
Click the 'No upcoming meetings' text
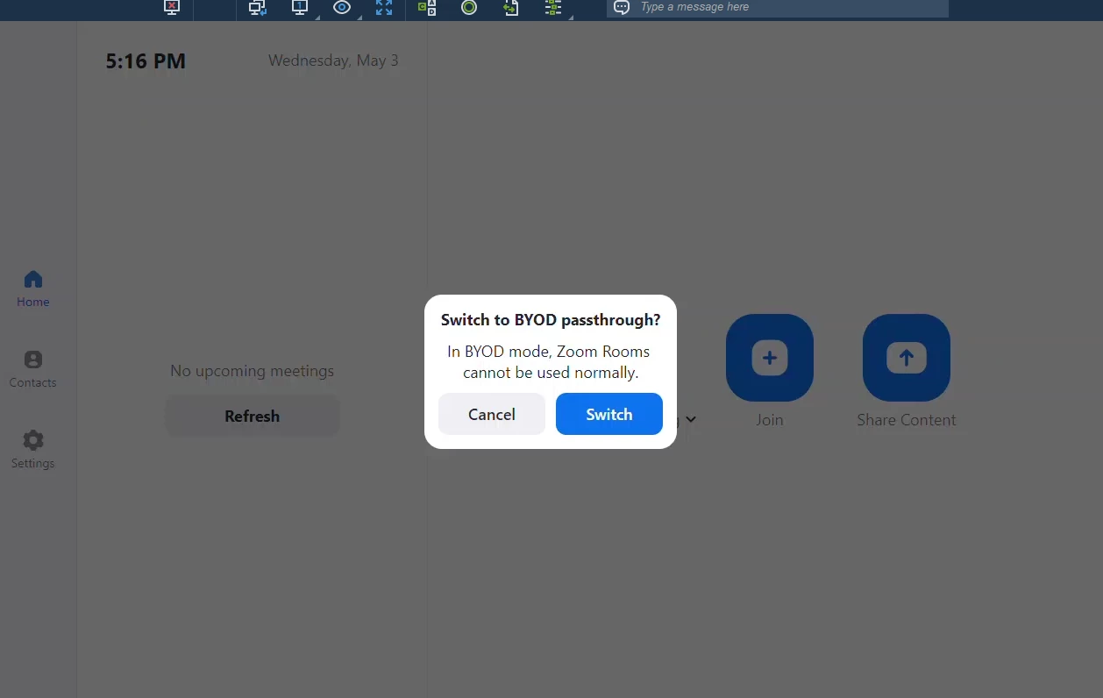tap(253, 371)
